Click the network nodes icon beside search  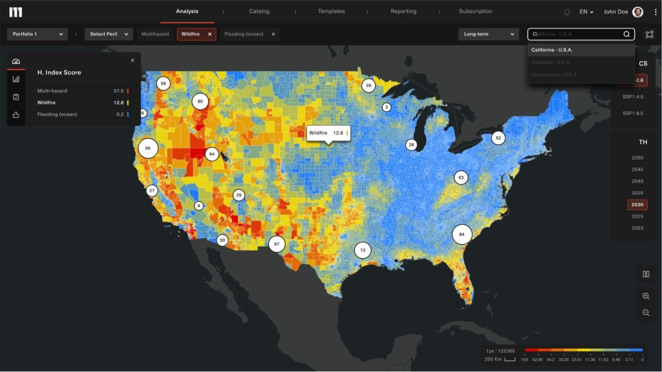pos(649,34)
